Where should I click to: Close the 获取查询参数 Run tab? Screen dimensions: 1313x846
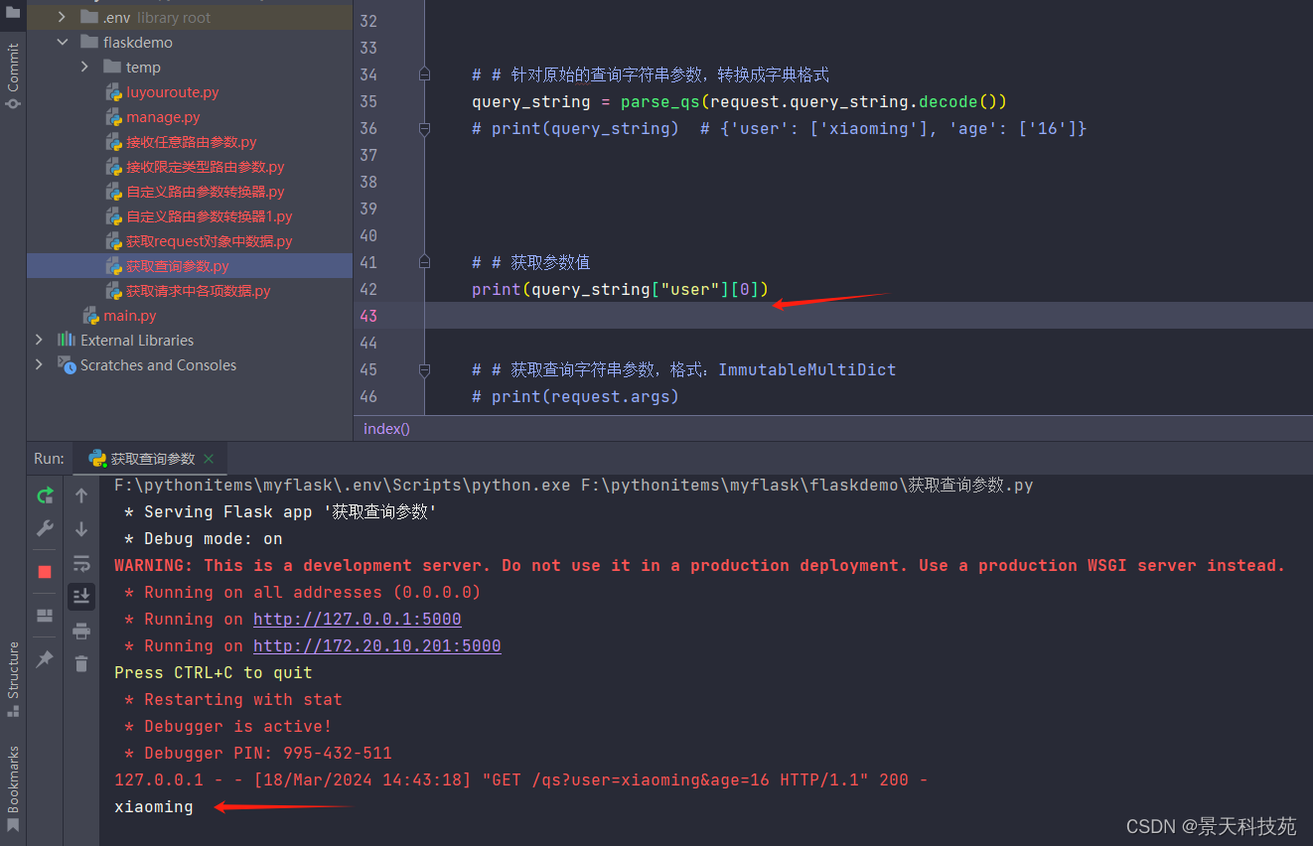click(209, 459)
